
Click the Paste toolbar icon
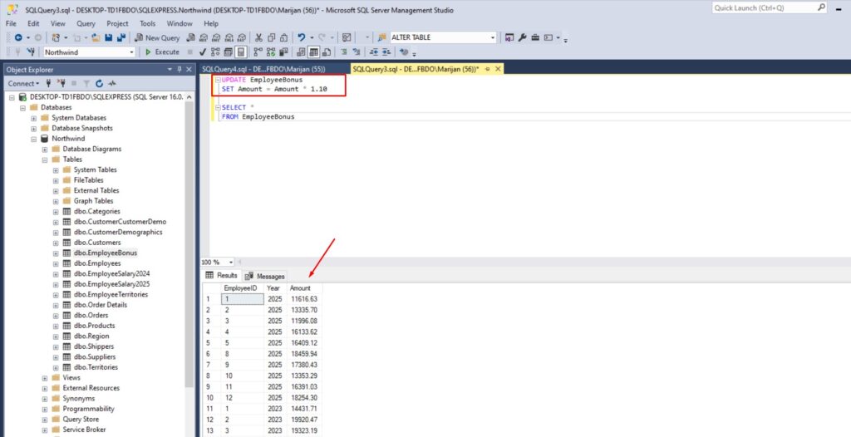(x=283, y=37)
